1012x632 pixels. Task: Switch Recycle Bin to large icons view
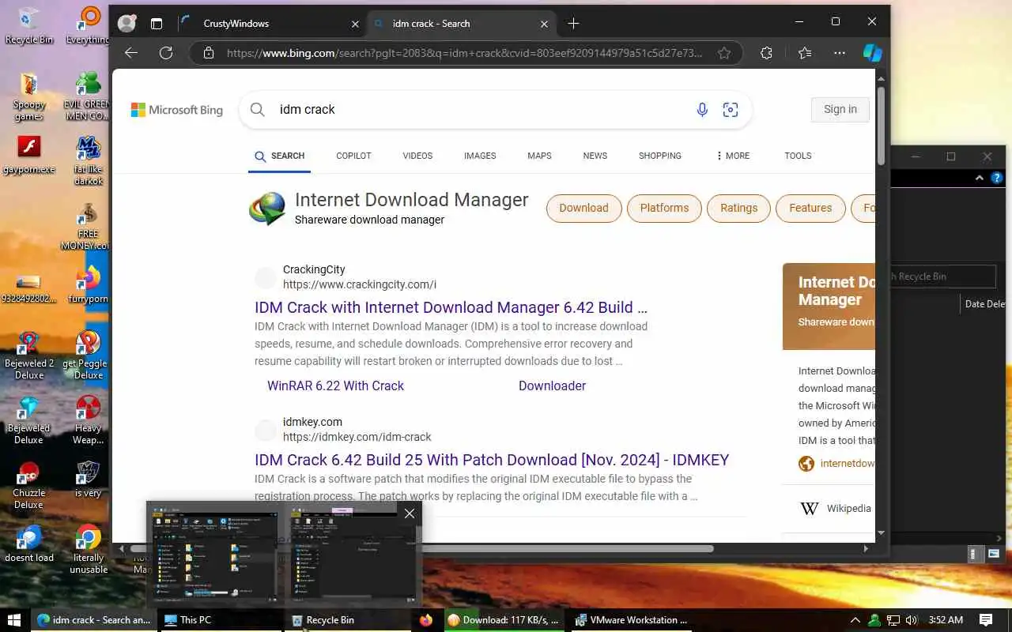[x=994, y=554]
